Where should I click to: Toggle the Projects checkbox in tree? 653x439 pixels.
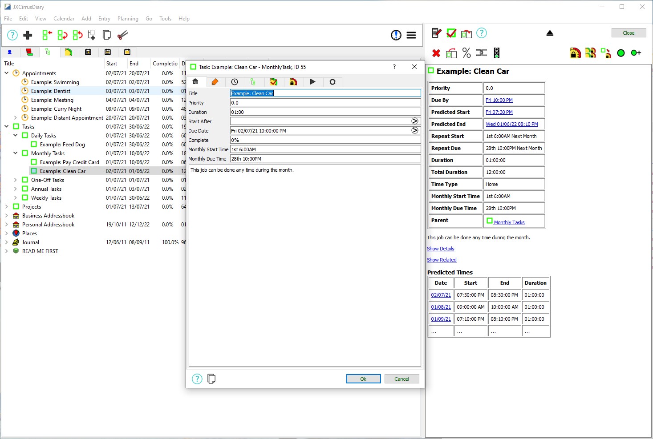click(16, 207)
